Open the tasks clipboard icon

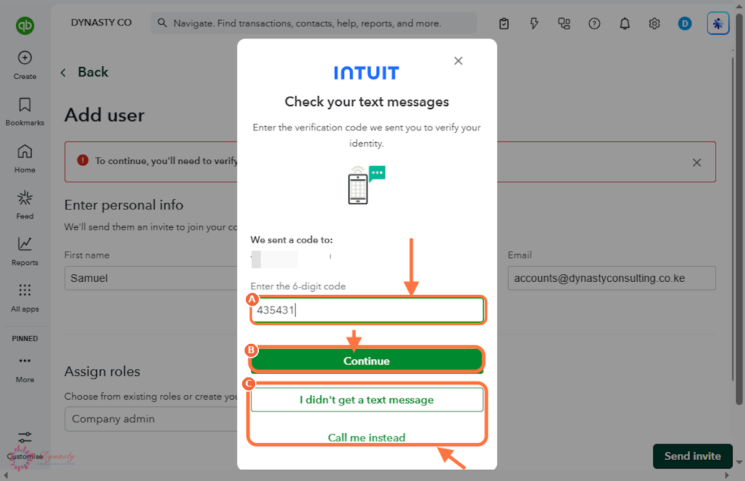click(504, 24)
